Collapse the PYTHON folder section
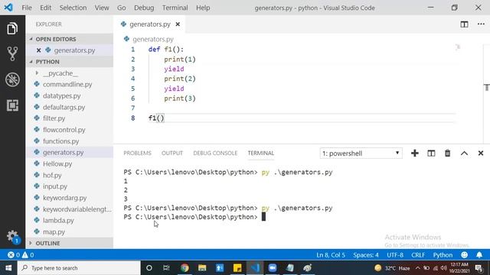 [x=70, y=62]
